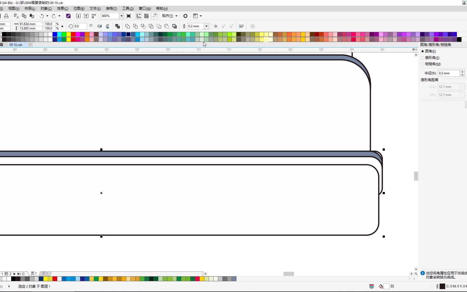Viewport: 467px width, 292px height.
Task: Expand the application launcher dropdown arrow
Action: [x=201, y=16]
